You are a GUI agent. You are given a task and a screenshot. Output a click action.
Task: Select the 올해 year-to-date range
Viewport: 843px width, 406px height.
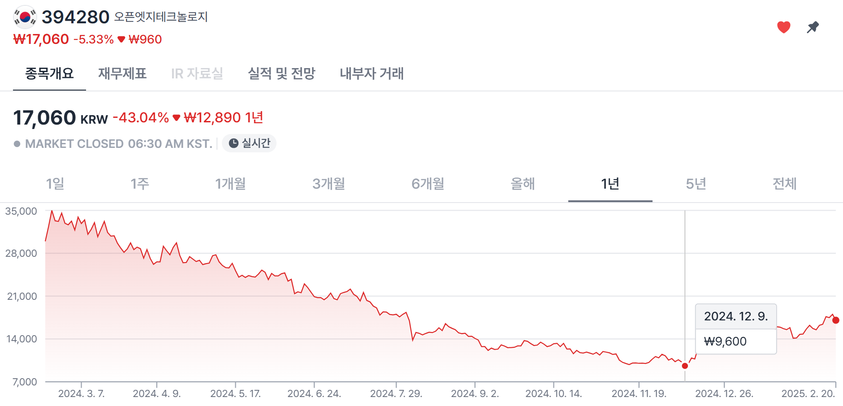(x=523, y=184)
